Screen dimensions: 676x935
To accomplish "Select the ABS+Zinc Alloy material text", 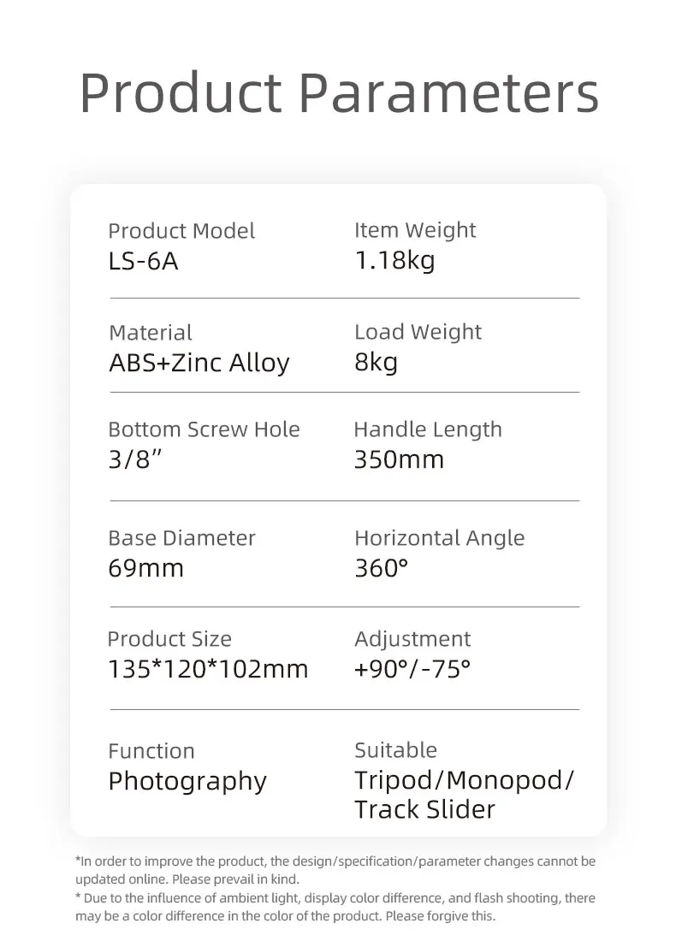I will point(199,363).
